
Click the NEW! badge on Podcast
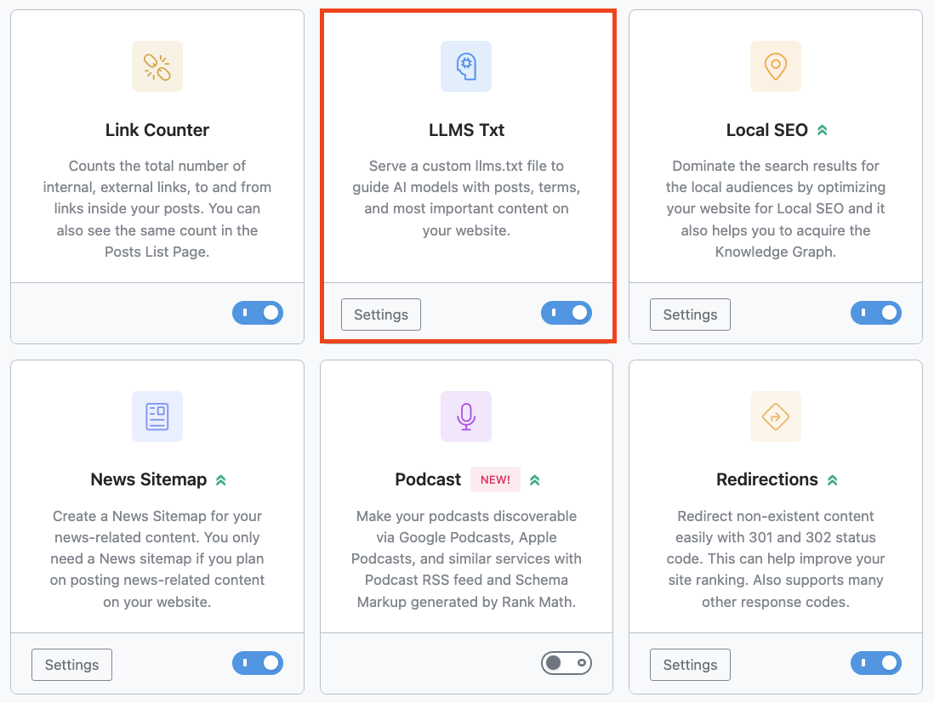point(495,479)
